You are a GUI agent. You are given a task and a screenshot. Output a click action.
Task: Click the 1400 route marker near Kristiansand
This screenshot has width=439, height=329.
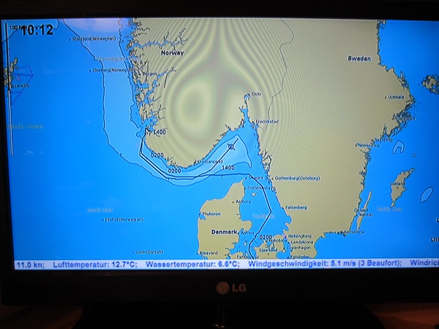(228, 168)
